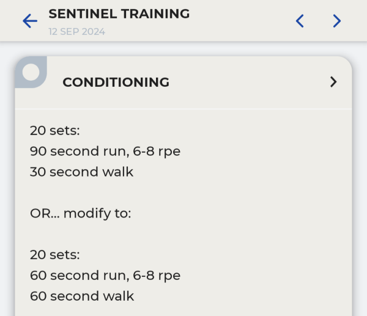Click the gray-blue corner badge of card
Viewport: 367px width, 316px height.
pyautogui.click(x=31, y=72)
